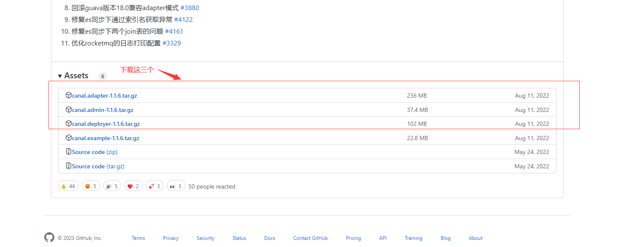The width and height of the screenshot is (624, 247).
Task: Click the Assets heading text
Action: click(76, 76)
